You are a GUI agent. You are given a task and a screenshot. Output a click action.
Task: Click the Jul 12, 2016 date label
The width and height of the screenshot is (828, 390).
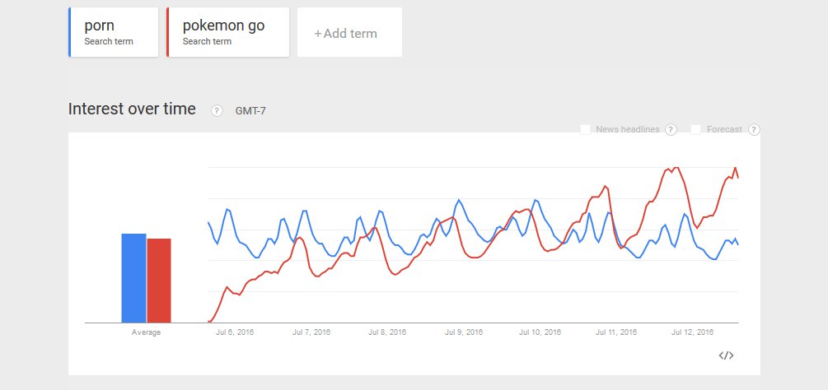coord(693,333)
